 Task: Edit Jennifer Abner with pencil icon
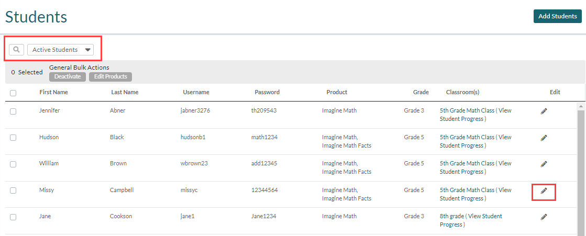point(544,111)
